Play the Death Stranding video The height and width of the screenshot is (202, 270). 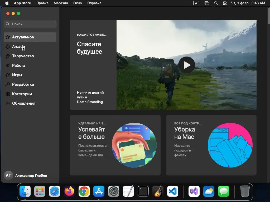[187, 65]
